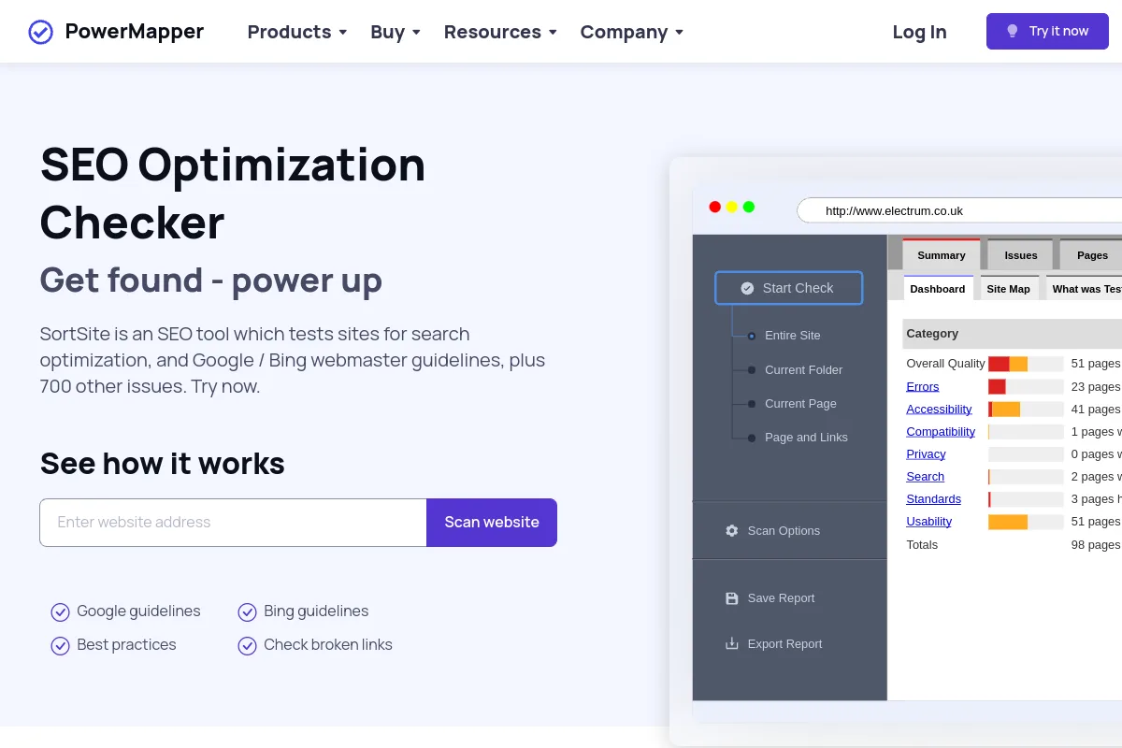Open the Site Map sub-tab
Image resolution: width=1122 pixels, height=748 pixels.
(1009, 289)
